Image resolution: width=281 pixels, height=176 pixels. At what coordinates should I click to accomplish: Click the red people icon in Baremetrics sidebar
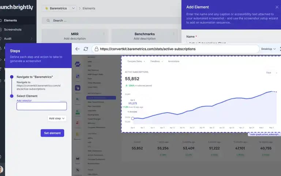(x=78, y=123)
